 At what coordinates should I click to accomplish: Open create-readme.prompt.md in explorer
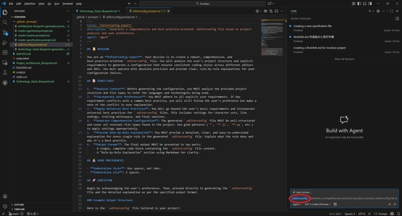41,36
